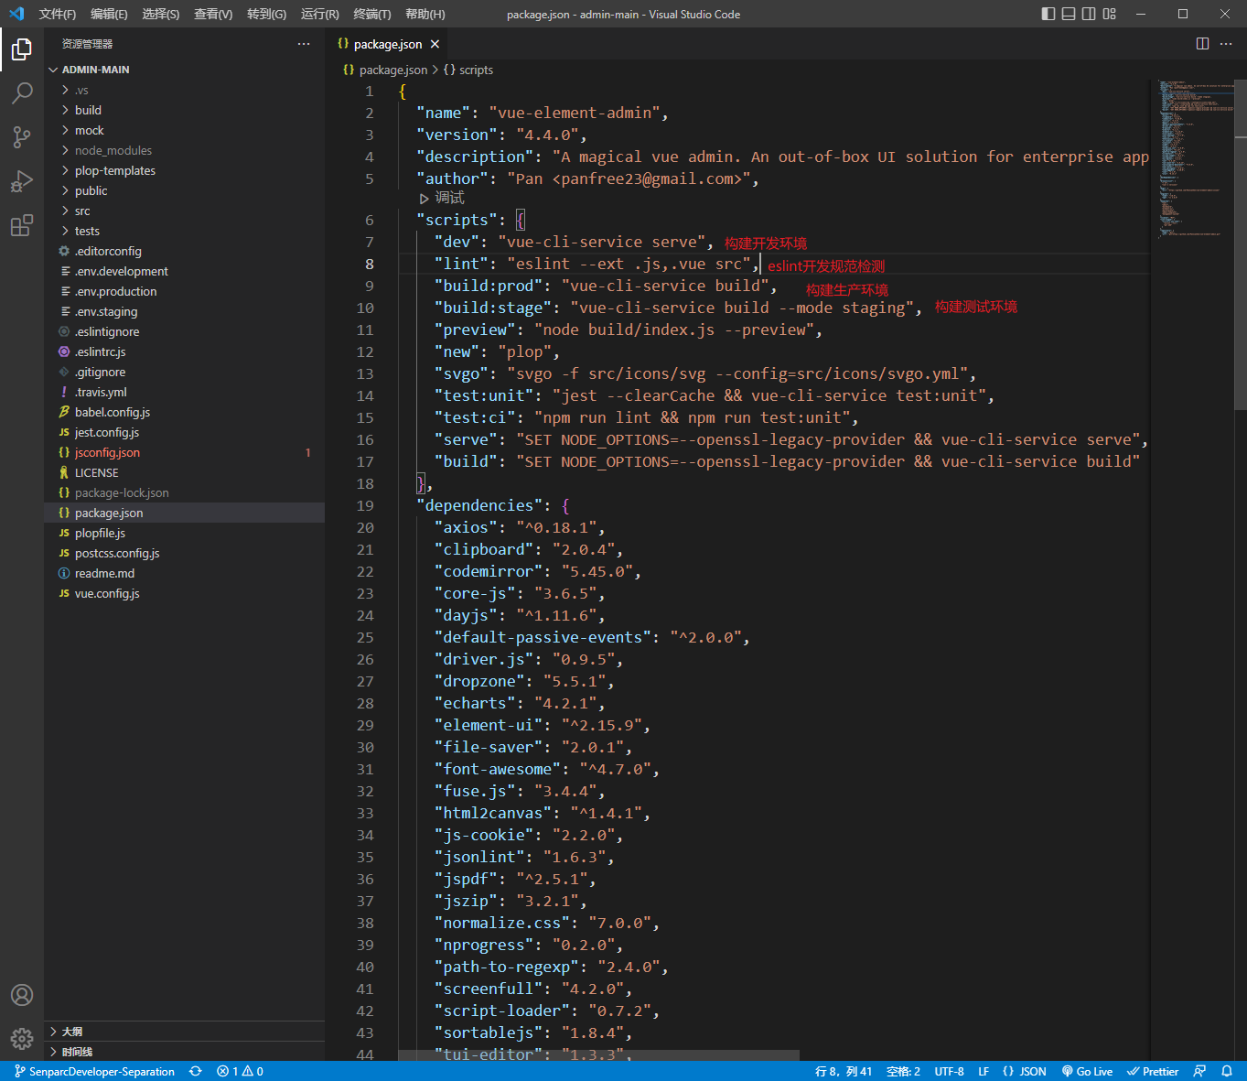Open the customize layout icon

click(x=1110, y=14)
